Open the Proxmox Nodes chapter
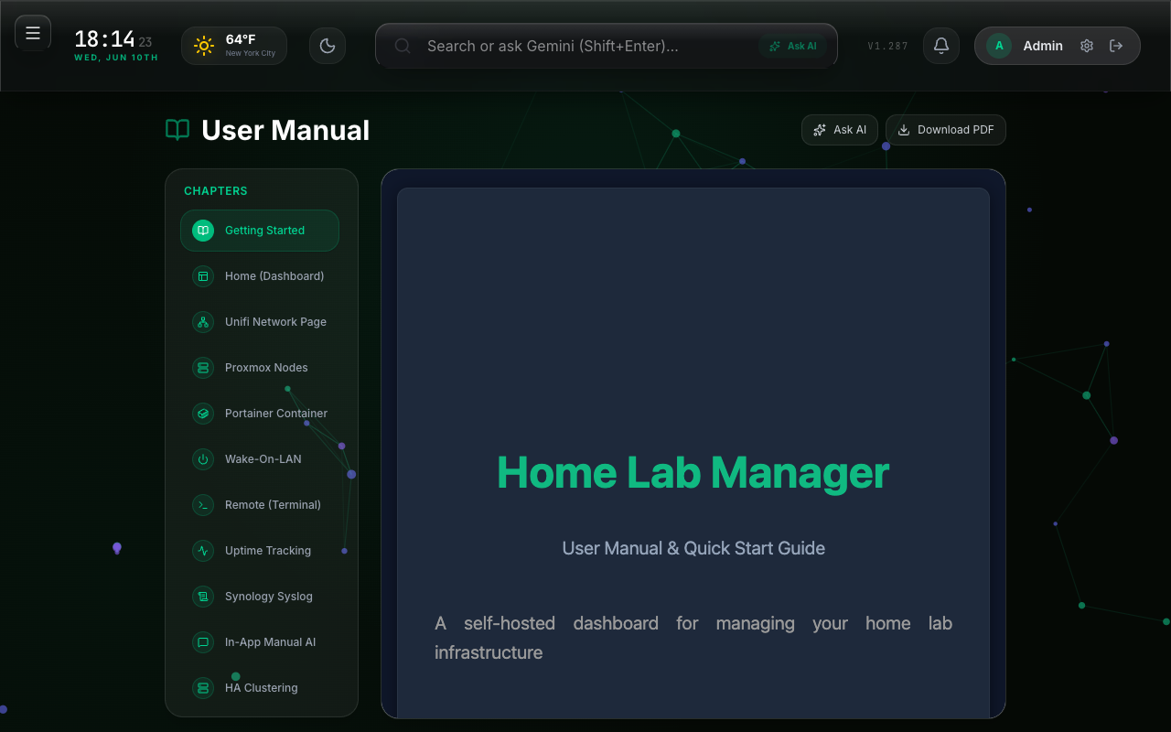This screenshot has height=732, width=1171. pos(260,368)
